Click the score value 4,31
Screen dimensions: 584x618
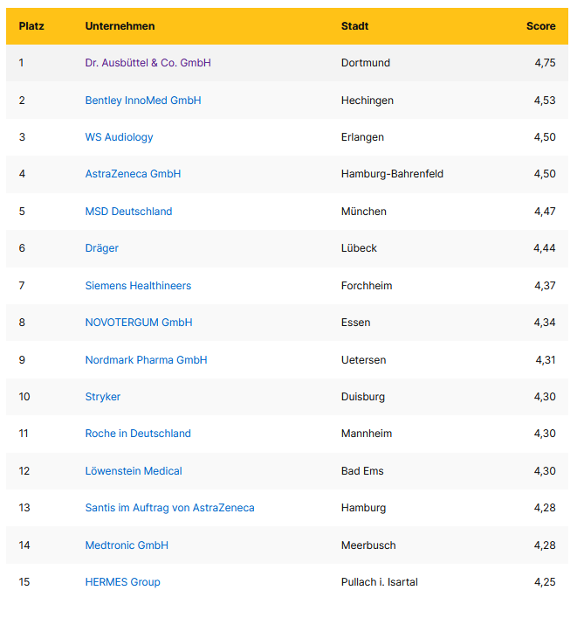point(546,360)
